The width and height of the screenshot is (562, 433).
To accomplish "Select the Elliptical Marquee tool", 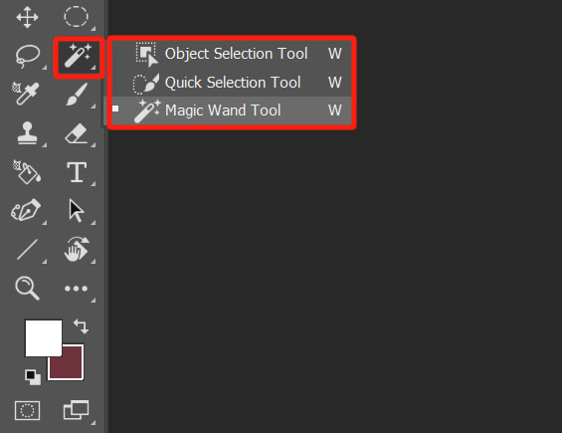I will click(x=76, y=17).
